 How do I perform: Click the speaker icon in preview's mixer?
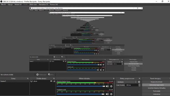pos(101,65)
